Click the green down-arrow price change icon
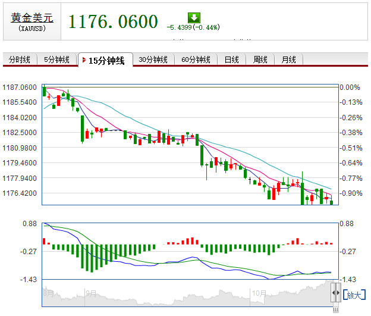 point(194,18)
